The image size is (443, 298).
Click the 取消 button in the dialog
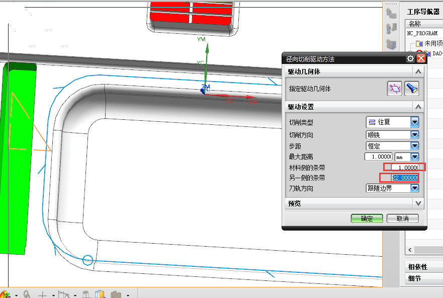click(x=402, y=218)
